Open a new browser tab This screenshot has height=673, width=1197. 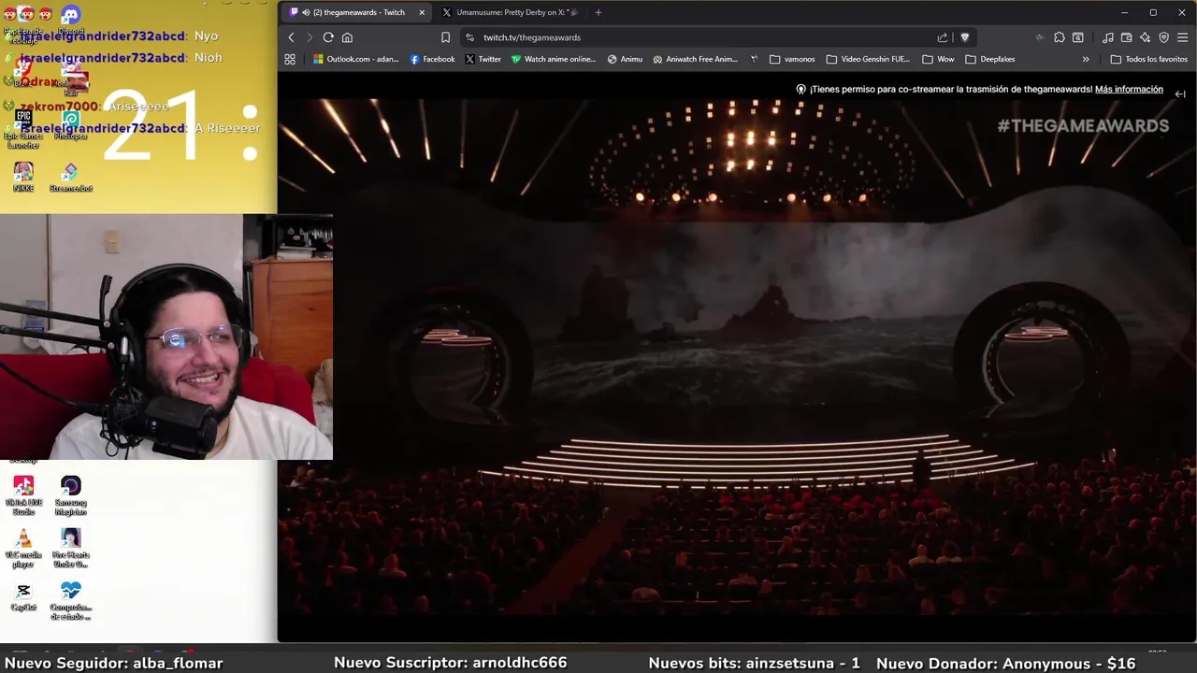[598, 12]
